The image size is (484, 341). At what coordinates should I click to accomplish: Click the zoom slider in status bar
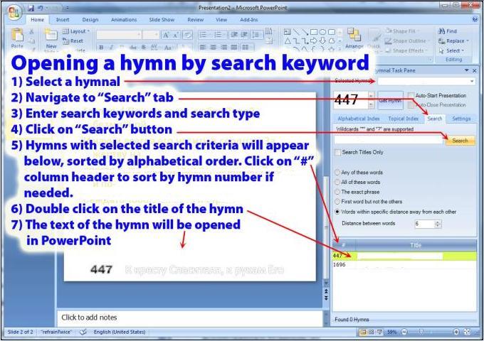[421, 332]
